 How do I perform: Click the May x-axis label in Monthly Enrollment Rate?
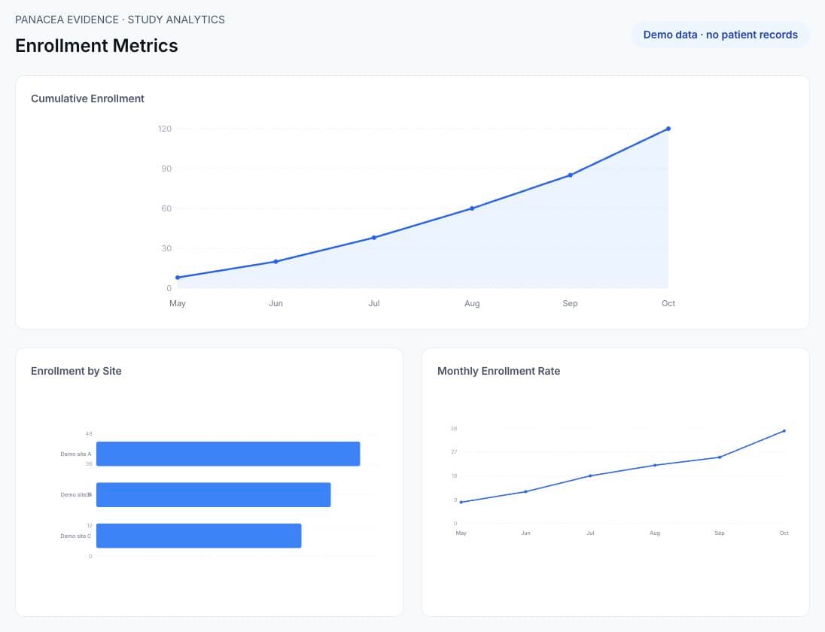click(x=461, y=533)
